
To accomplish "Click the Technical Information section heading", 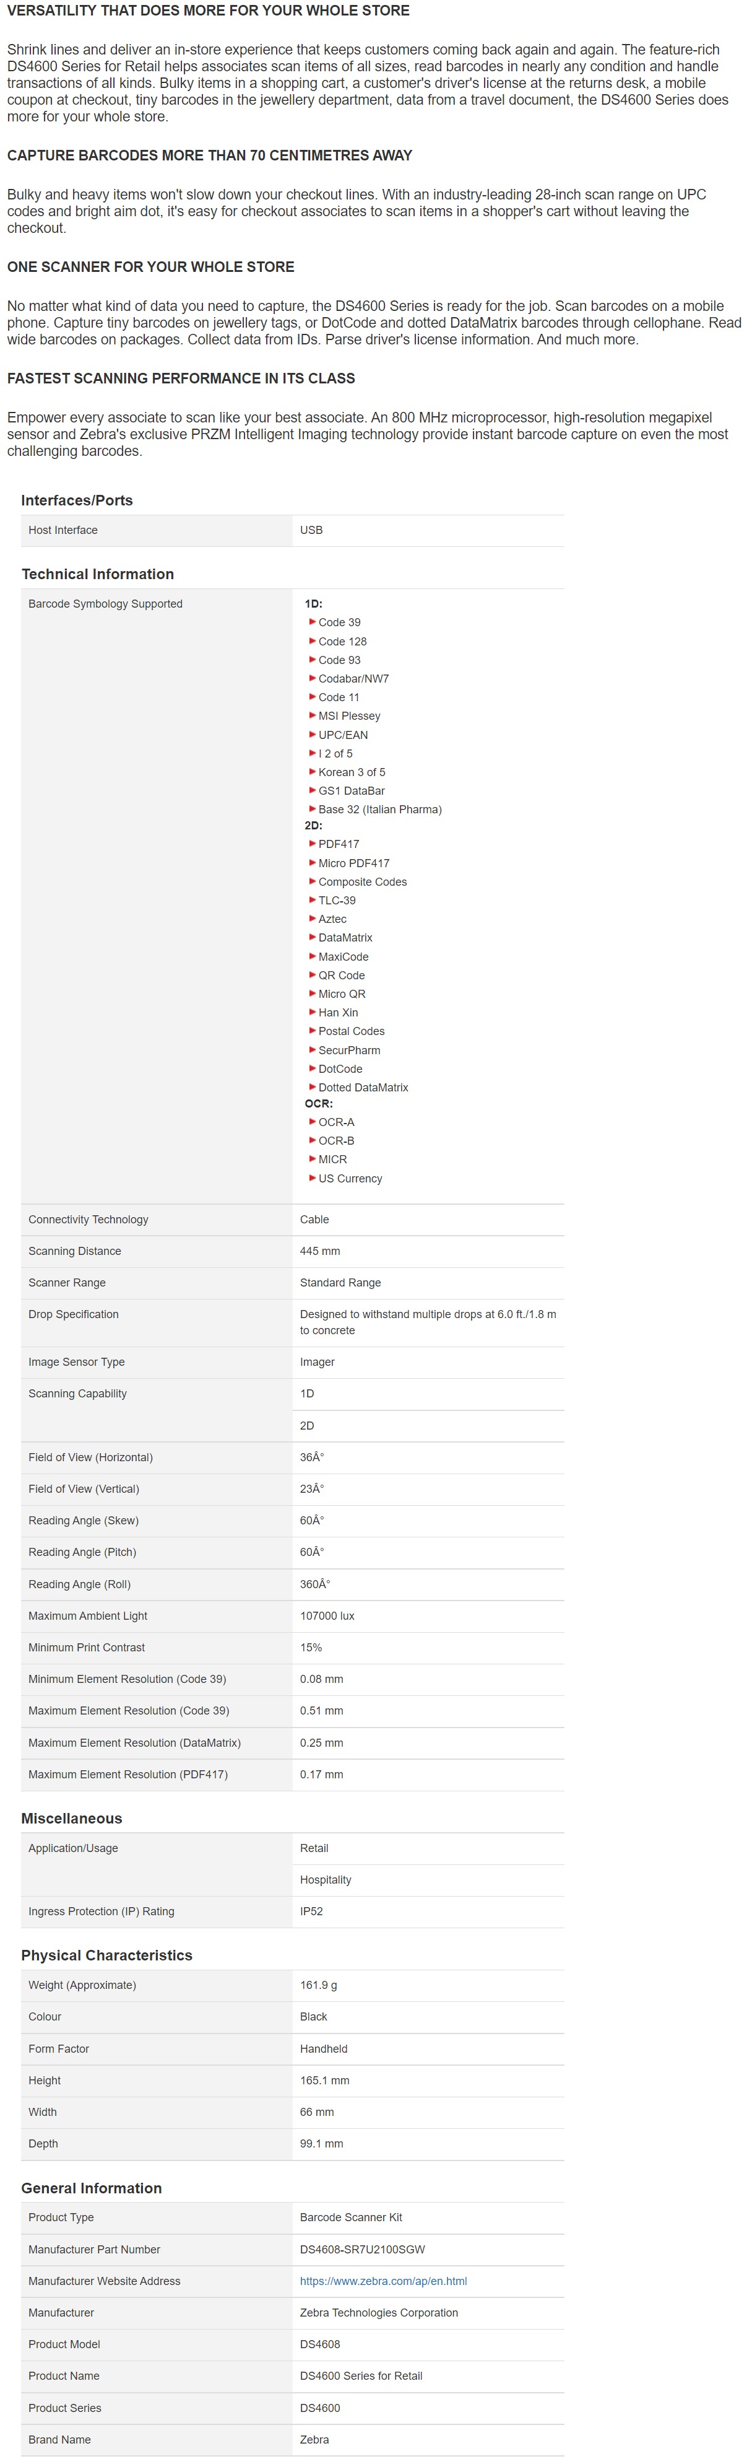I will (x=97, y=574).
